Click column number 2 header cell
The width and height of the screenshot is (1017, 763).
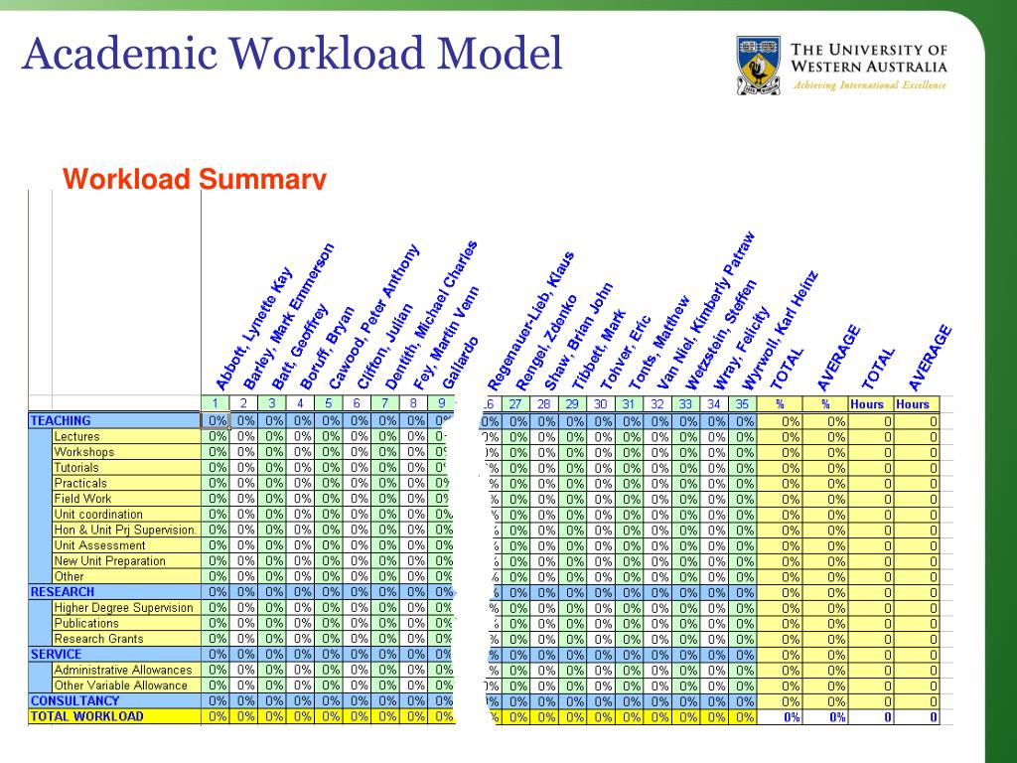pyautogui.click(x=243, y=403)
